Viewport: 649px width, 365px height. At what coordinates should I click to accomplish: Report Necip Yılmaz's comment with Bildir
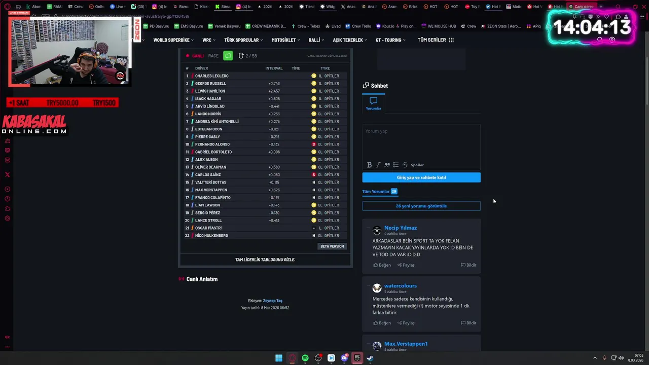tap(468, 265)
